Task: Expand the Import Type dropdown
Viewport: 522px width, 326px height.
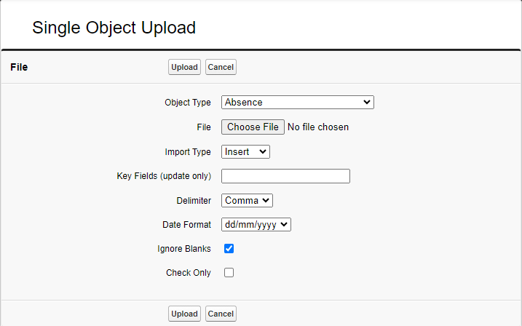Action: click(x=245, y=151)
